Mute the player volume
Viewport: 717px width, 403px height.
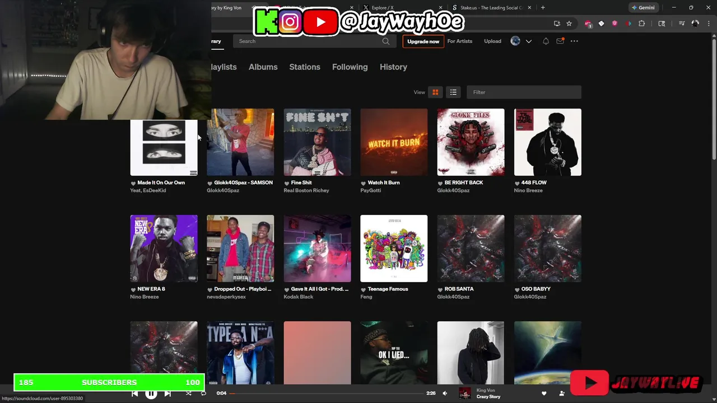[445, 393]
